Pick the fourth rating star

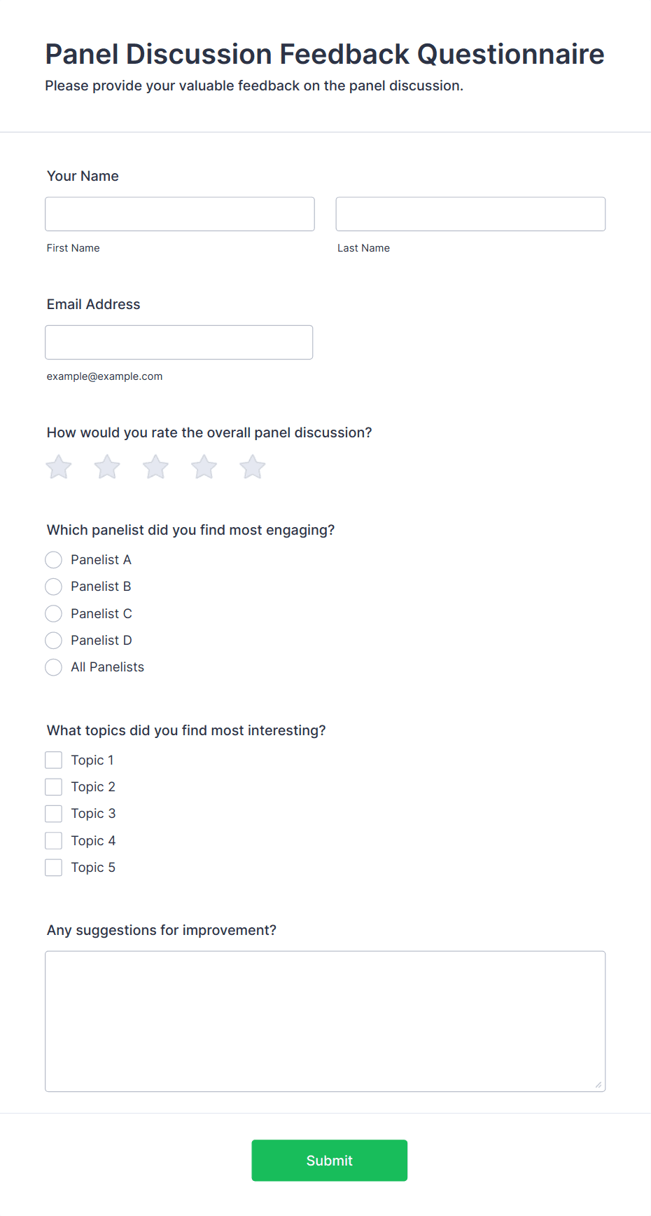pyautogui.click(x=204, y=467)
